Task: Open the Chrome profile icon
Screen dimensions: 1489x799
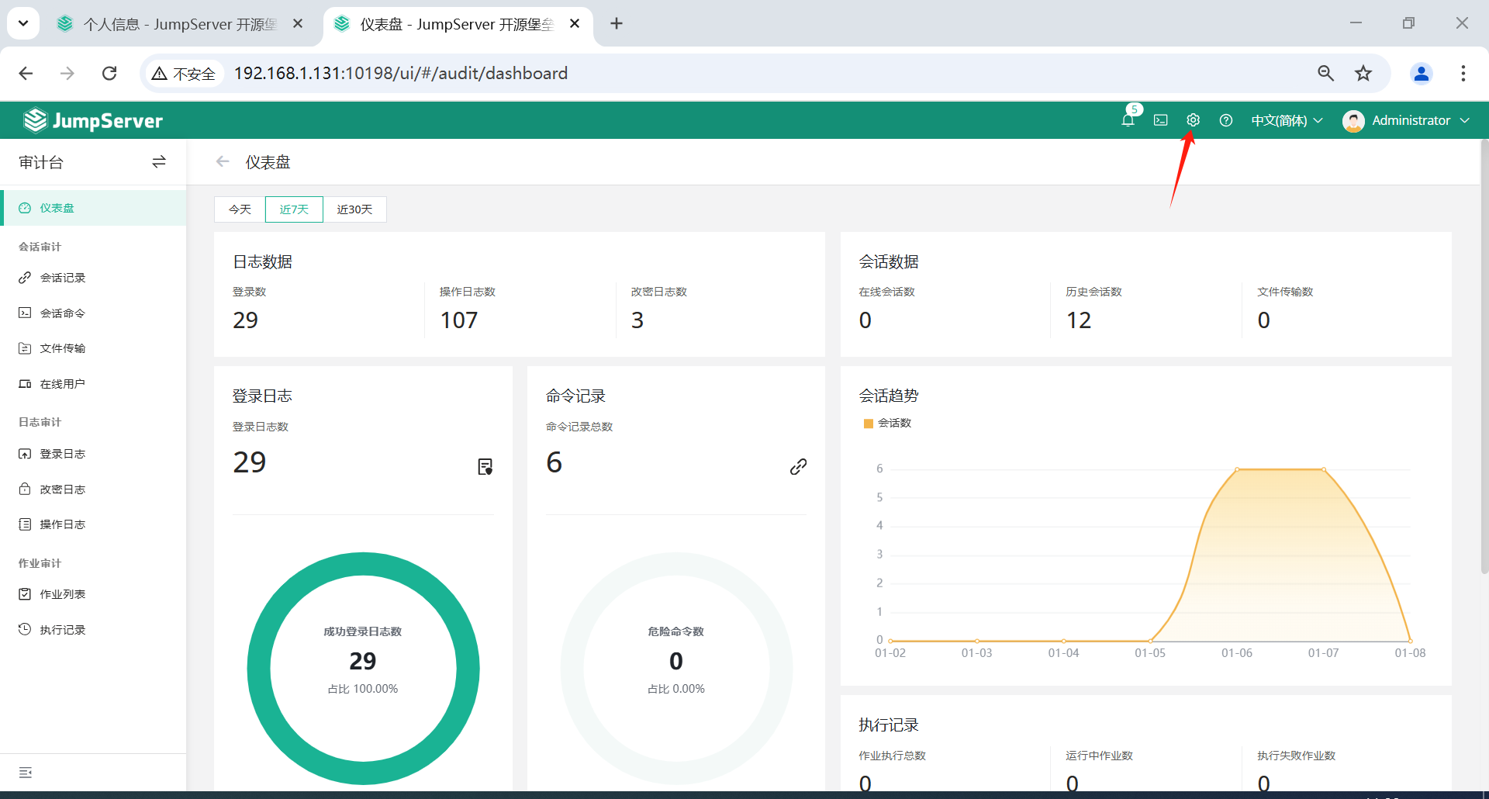Action: coord(1422,73)
